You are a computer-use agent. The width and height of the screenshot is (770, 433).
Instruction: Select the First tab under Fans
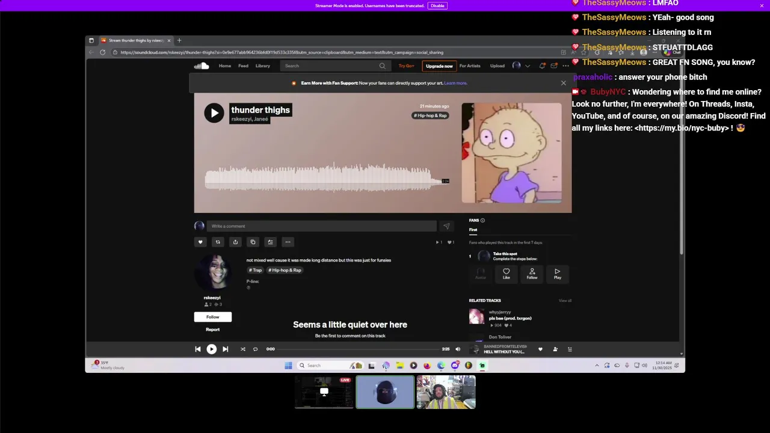coord(473,230)
